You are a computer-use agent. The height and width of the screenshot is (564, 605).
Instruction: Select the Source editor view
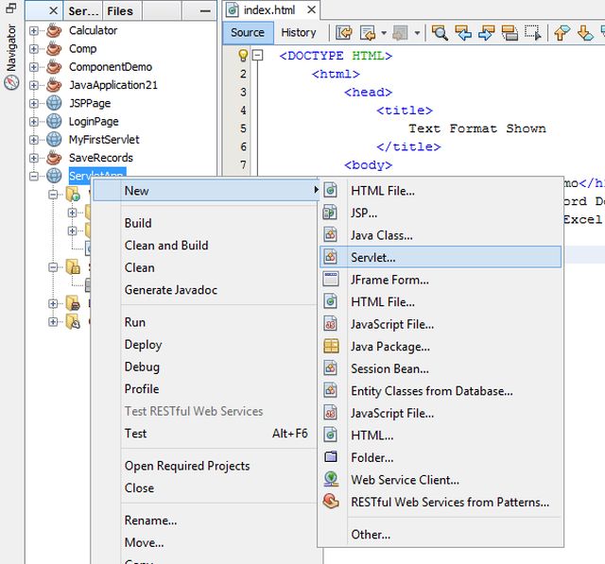(248, 33)
